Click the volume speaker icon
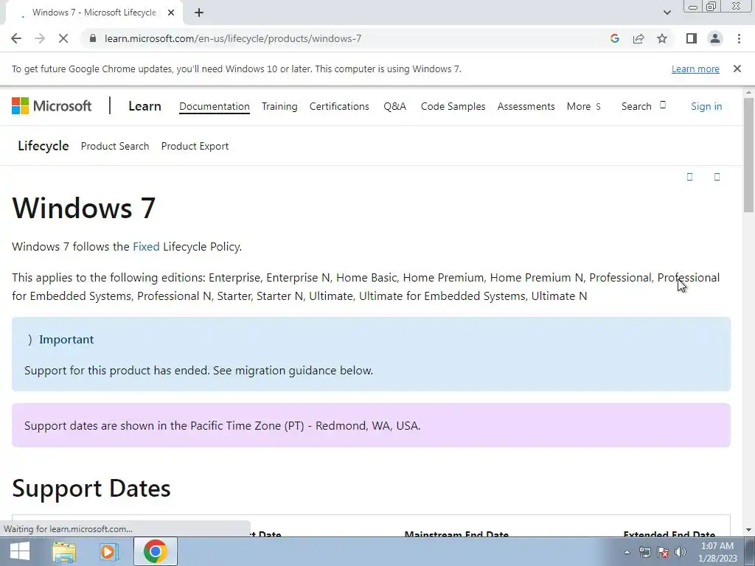 coord(681,552)
